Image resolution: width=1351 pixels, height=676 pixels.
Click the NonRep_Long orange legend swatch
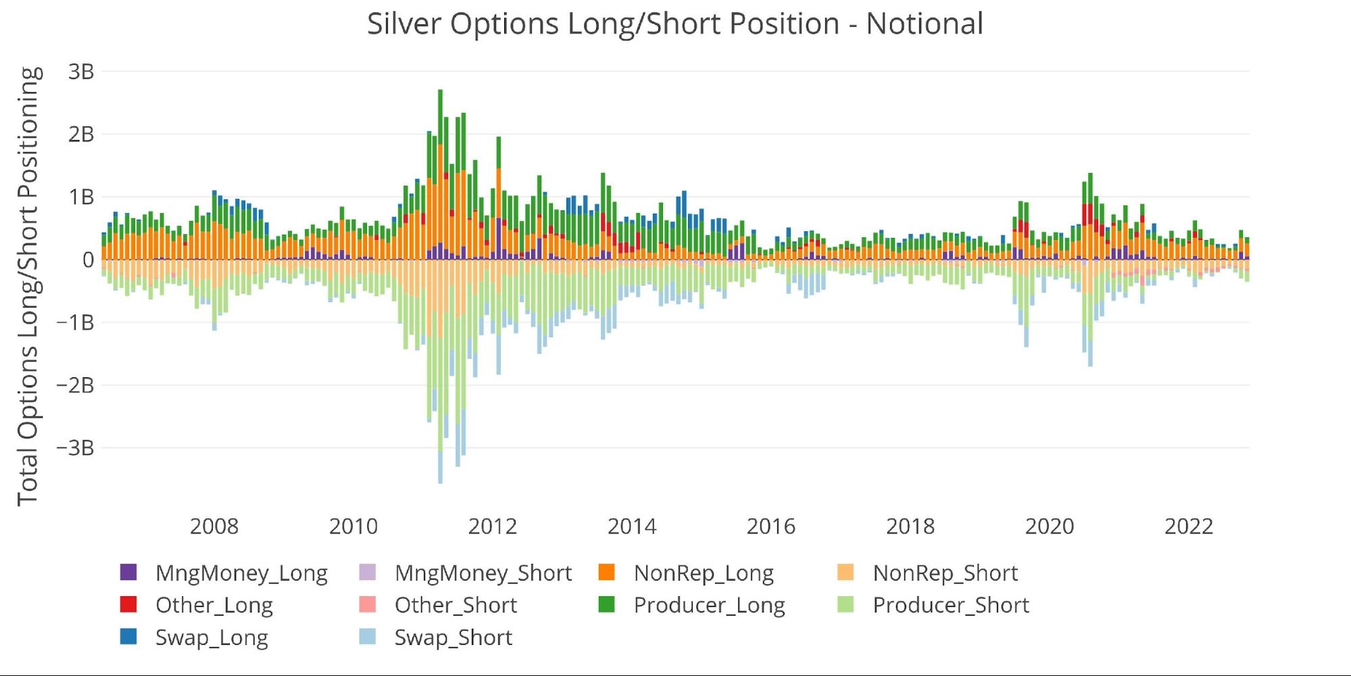coord(607,573)
